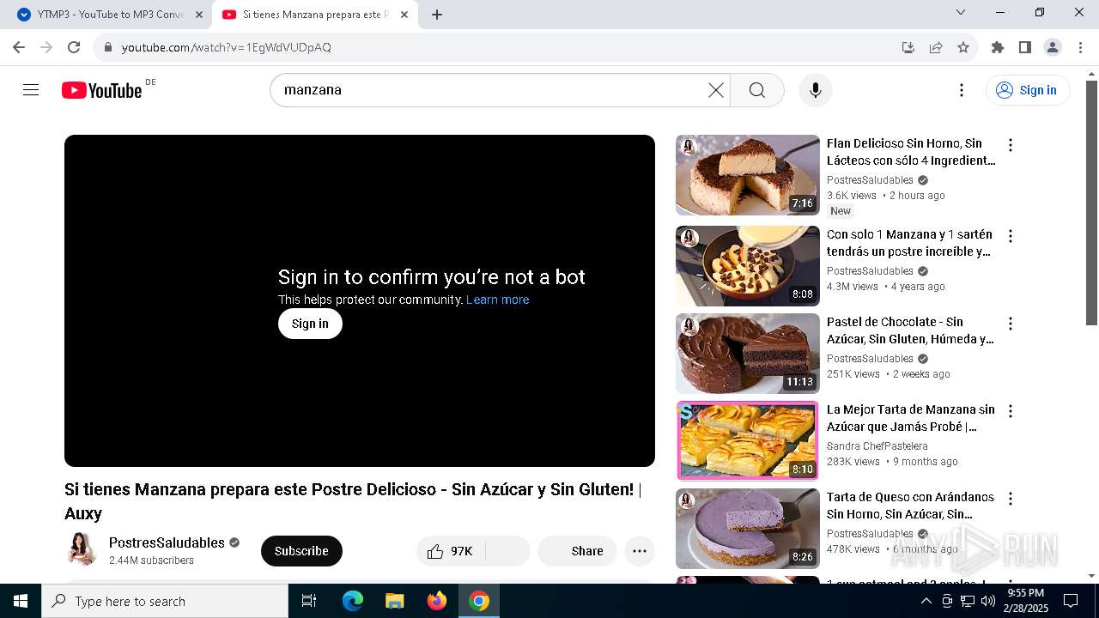
Task: Click title Pastel de Chocolate - Sin Azúcar
Action: pyautogui.click(x=910, y=330)
